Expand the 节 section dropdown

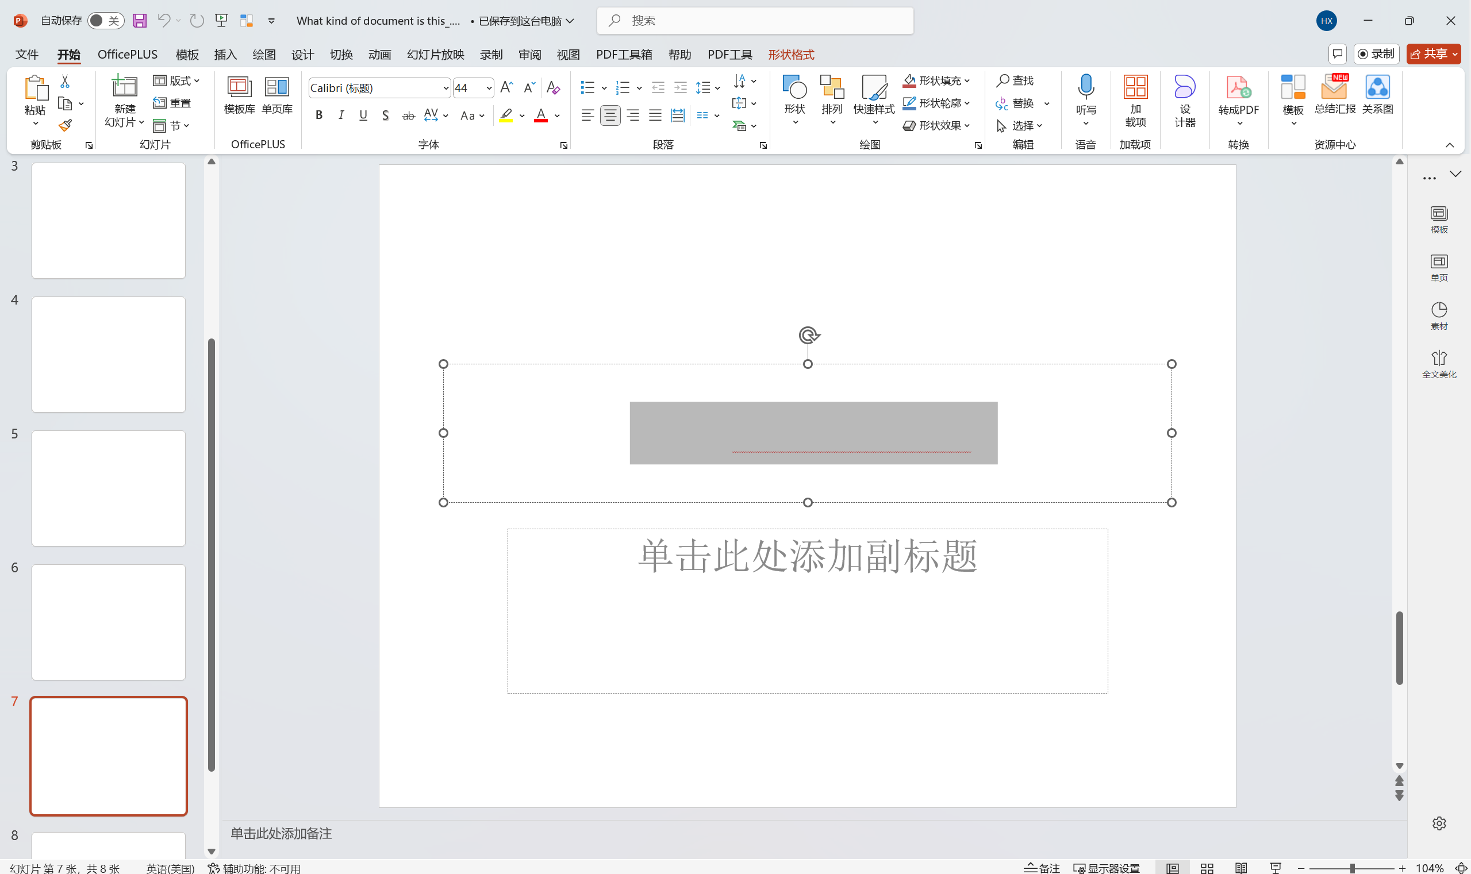click(171, 125)
